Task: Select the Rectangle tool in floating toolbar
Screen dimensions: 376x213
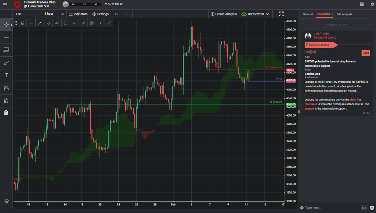Action: pyautogui.click(x=66, y=23)
